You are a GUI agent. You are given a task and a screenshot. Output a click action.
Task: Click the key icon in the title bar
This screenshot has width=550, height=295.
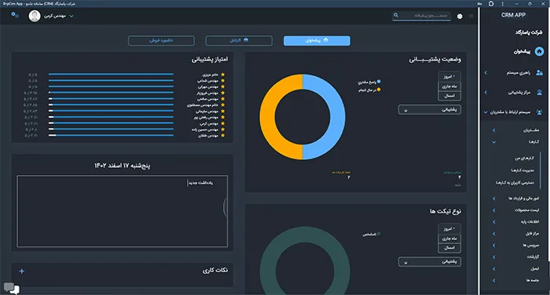(479, 3)
